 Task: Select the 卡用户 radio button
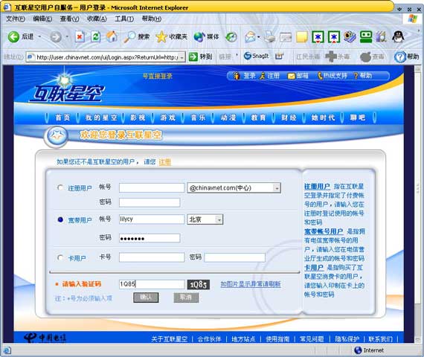(60, 257)
